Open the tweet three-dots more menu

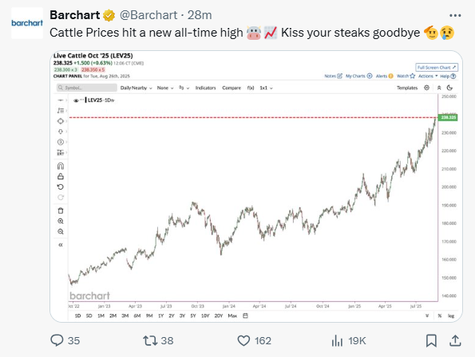click(455, 15)
